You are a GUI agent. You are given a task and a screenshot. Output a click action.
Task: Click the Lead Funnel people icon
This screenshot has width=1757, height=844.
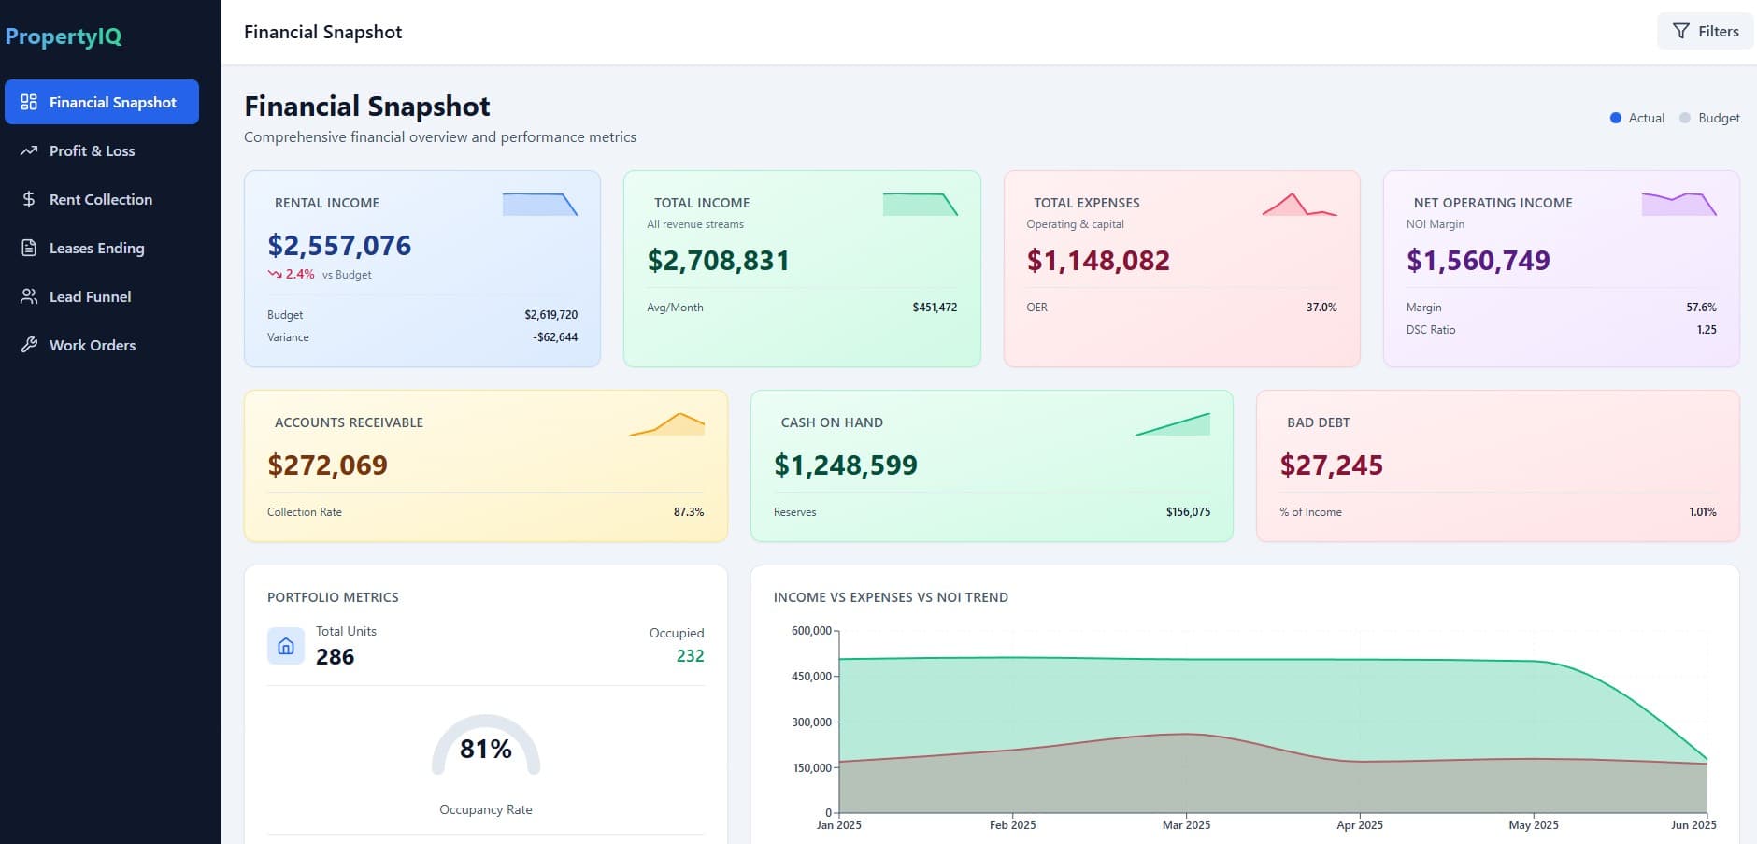pyautogui.click(x=28, y=296)
